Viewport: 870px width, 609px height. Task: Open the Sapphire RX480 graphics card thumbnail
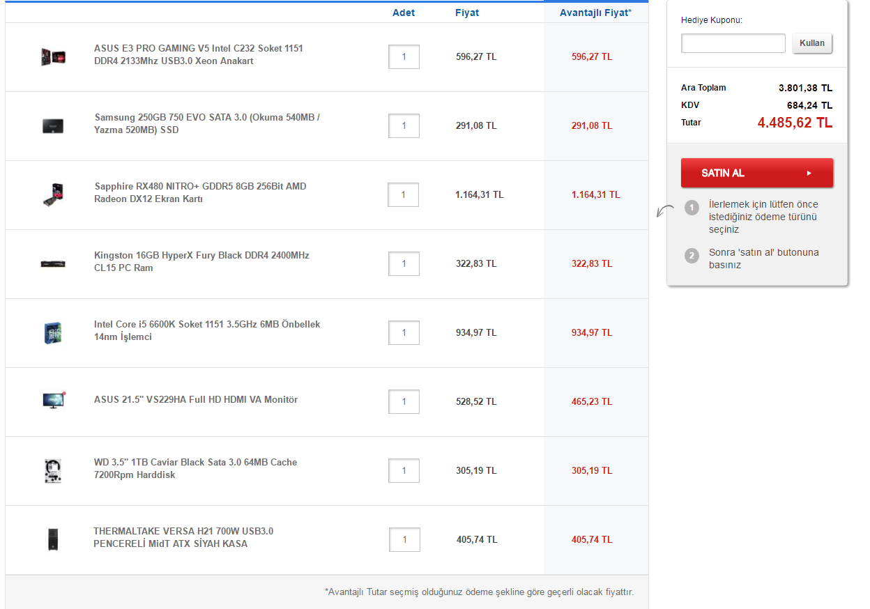click(x=53, y=194)
